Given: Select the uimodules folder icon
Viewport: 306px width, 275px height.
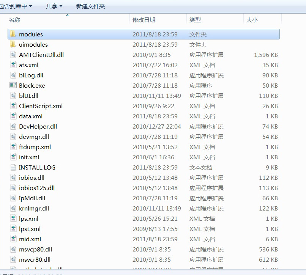Looking at the screenshot, I should pyautogui.click(x=13, y=44).
